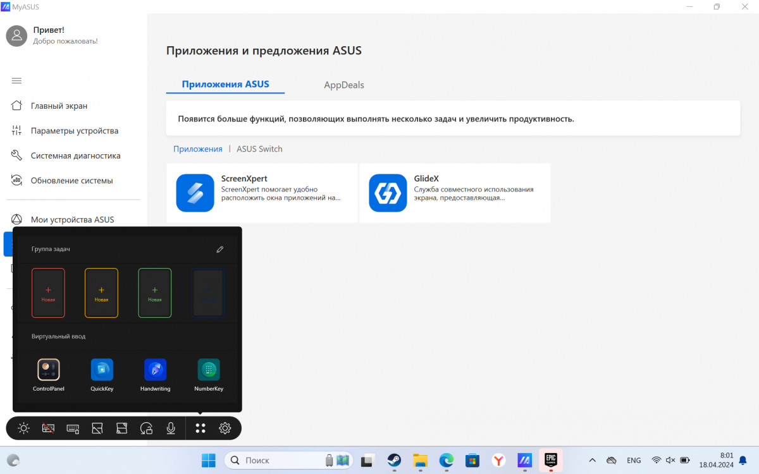Select ASUS Switch filter link
The height and width of the screenshot is (474, 759).
click(x=259, y=149)
